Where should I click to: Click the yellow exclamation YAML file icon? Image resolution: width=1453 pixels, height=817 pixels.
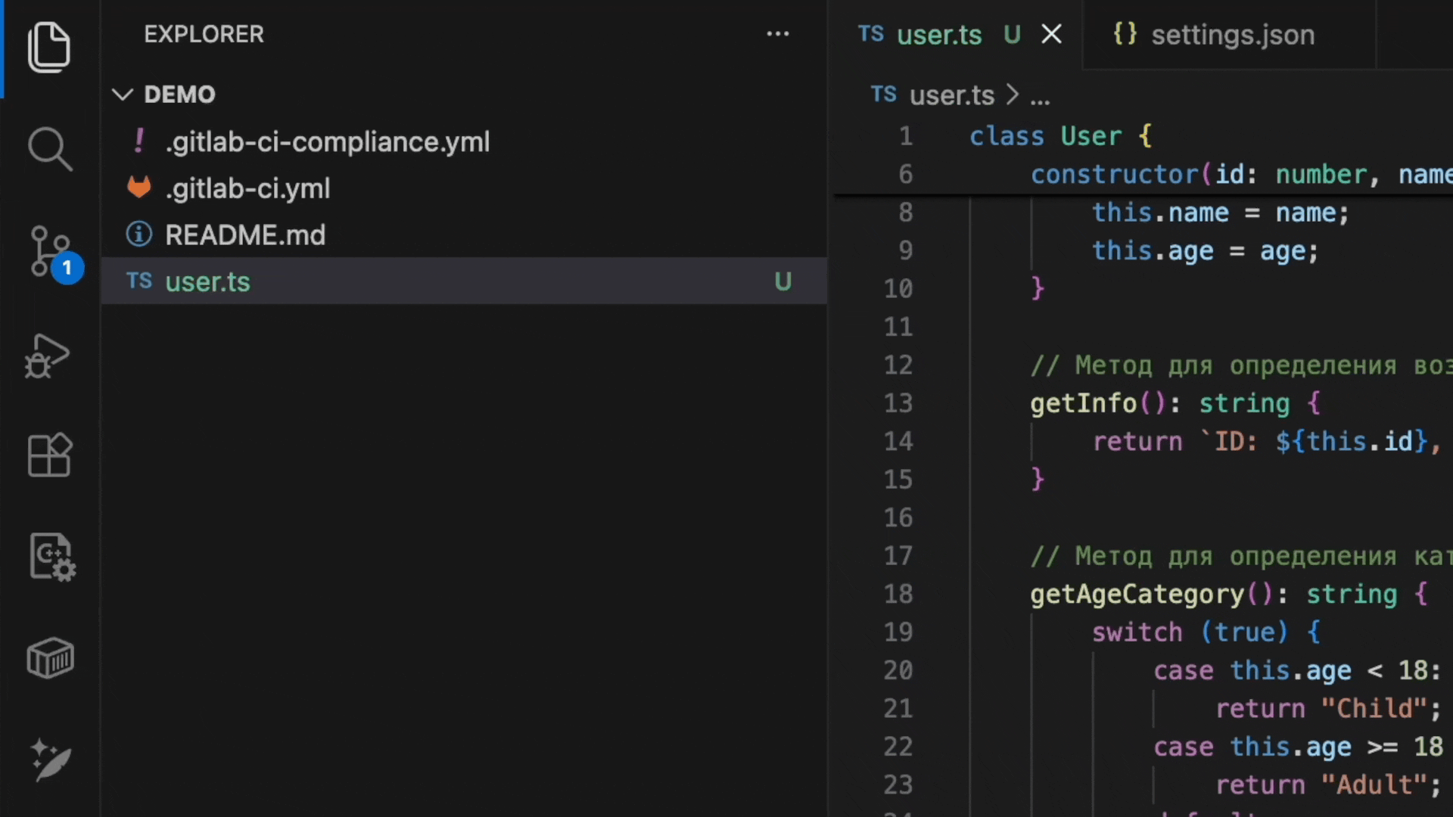139,141
